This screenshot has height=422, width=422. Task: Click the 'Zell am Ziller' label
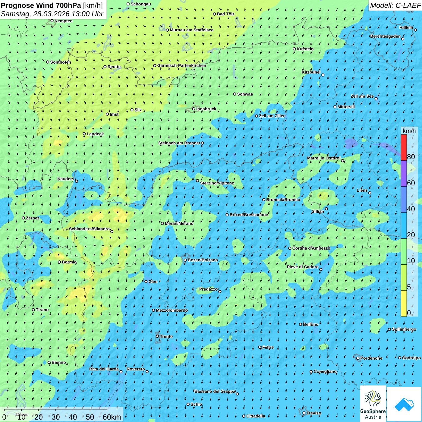pyautogui.click(x=272, y=116)
